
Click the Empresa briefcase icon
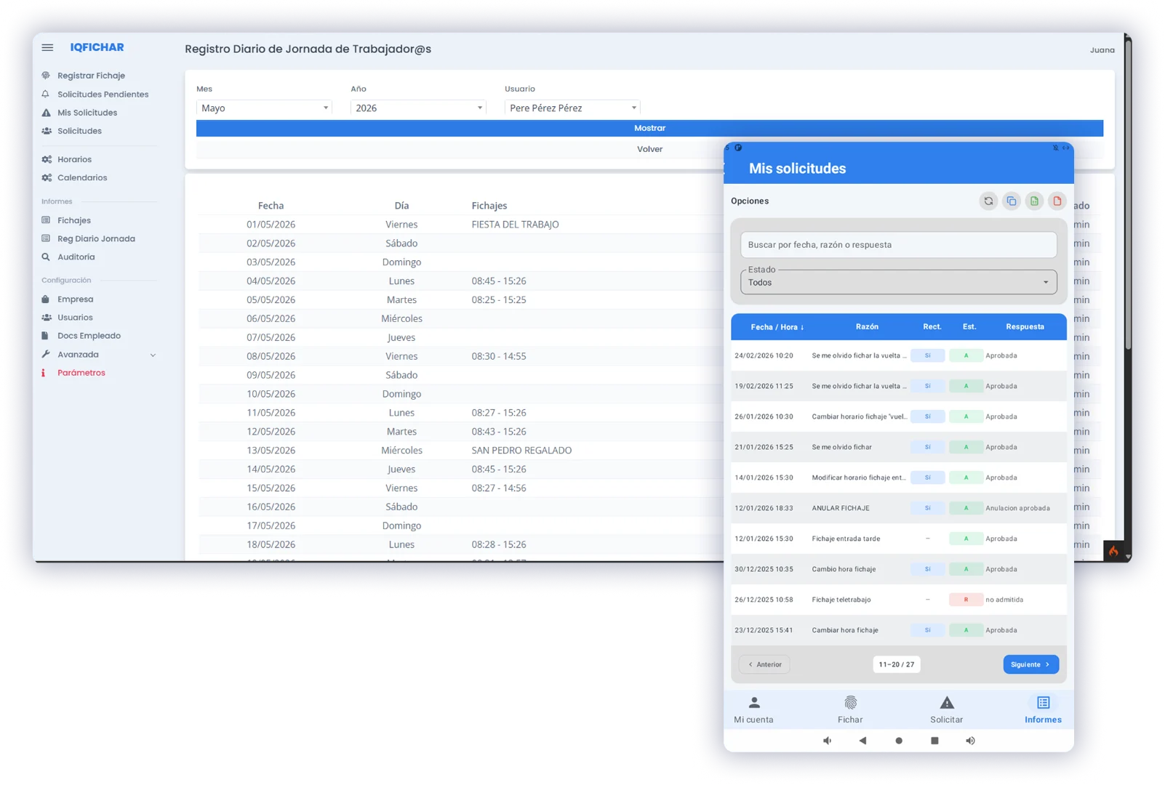click(46, 299)
